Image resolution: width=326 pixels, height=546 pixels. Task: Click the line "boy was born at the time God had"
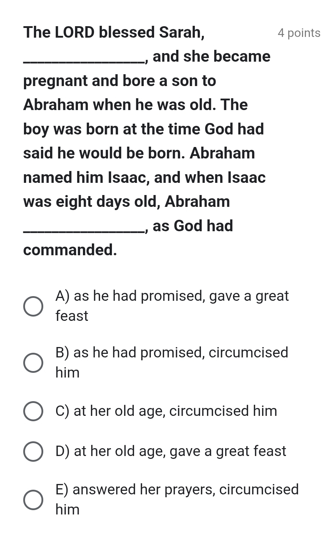(143, 129)
